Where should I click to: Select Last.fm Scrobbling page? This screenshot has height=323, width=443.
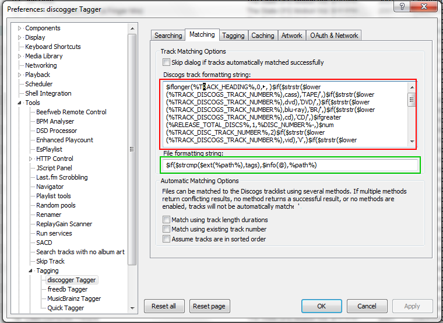[x=62, y=177]
